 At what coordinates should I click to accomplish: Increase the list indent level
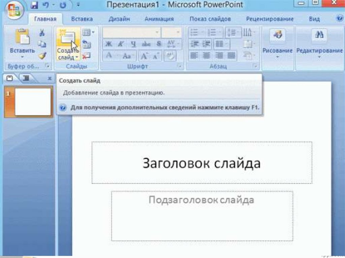click(x=207, y=44)
